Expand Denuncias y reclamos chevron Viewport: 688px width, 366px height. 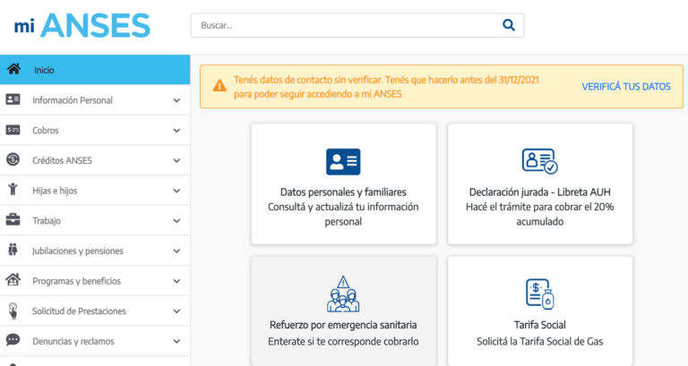(x=176, y=342)
